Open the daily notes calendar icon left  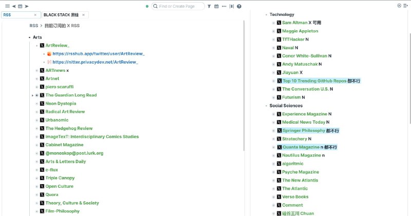coord(20,6)
